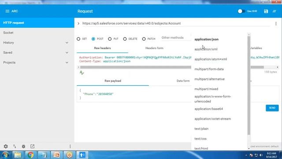Click the taskbar clock

(x=271, y=155)
